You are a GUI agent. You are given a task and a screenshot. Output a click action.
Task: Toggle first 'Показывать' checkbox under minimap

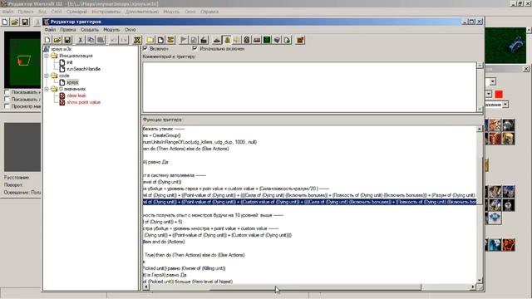[x=7, y=92]
